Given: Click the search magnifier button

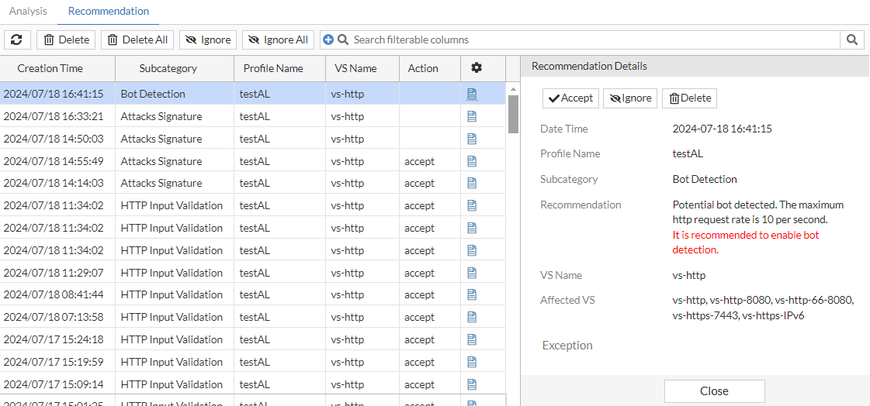Looking at the screenshot, I should pyautogui.click(x=851, y=40).
